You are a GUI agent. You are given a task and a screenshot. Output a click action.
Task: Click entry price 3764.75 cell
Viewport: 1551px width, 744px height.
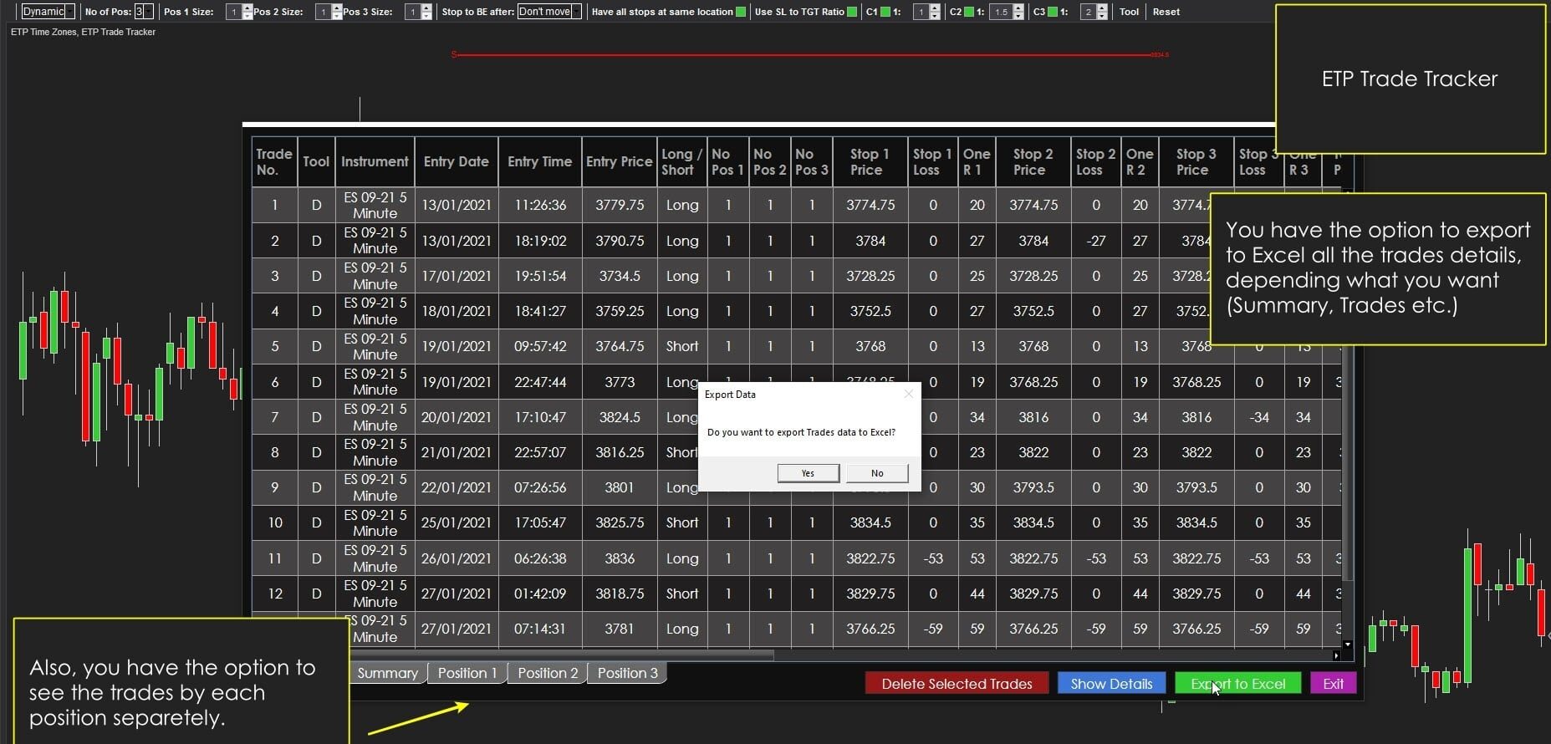click(x=620, y=346)
